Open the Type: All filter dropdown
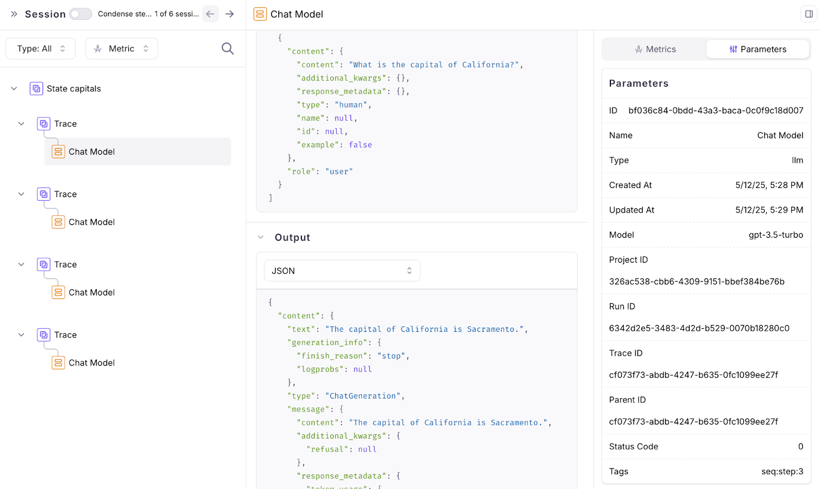820x489 pixels. 40,49
